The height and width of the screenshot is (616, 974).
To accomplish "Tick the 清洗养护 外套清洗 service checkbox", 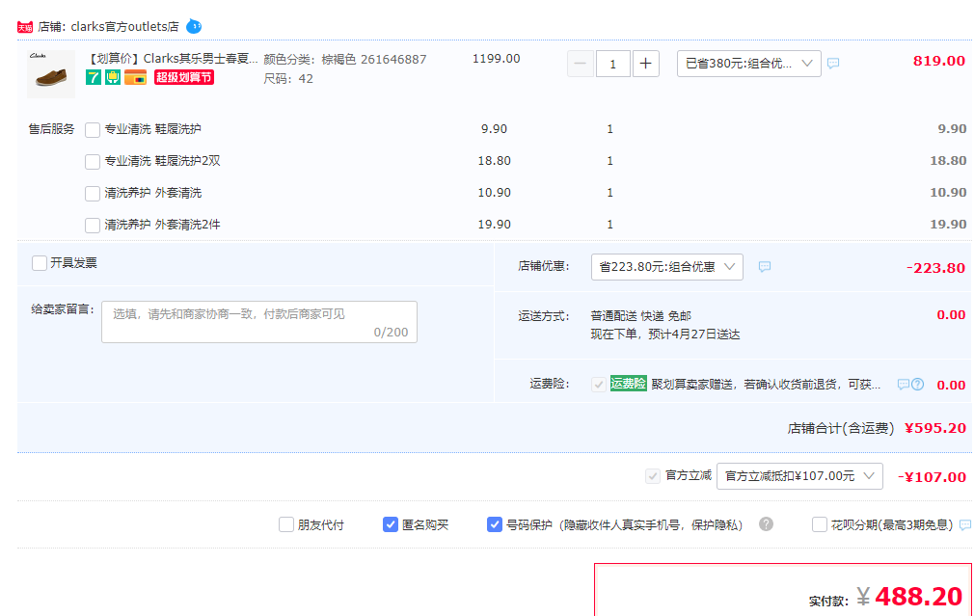I will 93,194.
